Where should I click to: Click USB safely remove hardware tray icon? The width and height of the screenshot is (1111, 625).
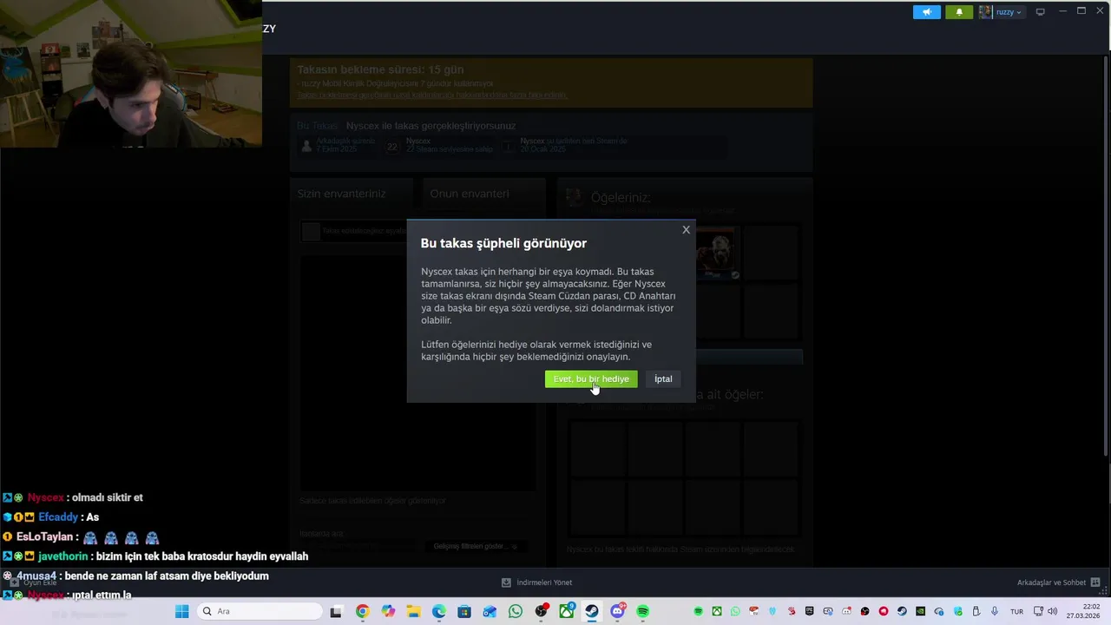[976, 611]
